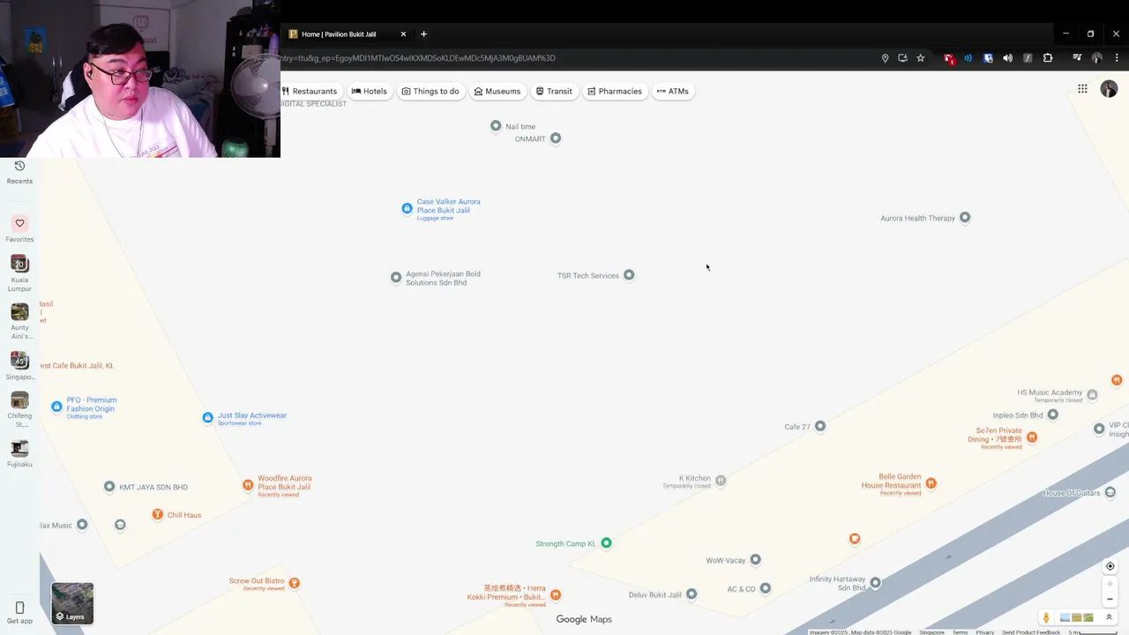Viewport: 1129px width, 635px height.
Task: Open the Privacy link in footer
Action: click(x=985, y=632)
